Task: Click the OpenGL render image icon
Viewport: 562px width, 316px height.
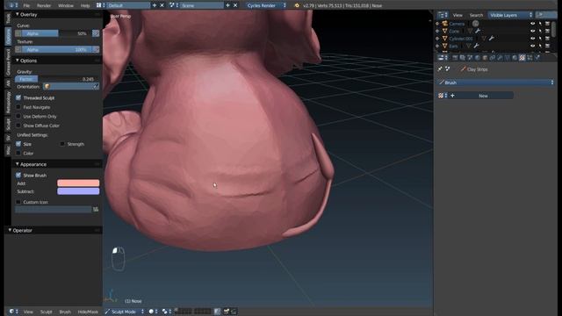Action: [227, 312]
